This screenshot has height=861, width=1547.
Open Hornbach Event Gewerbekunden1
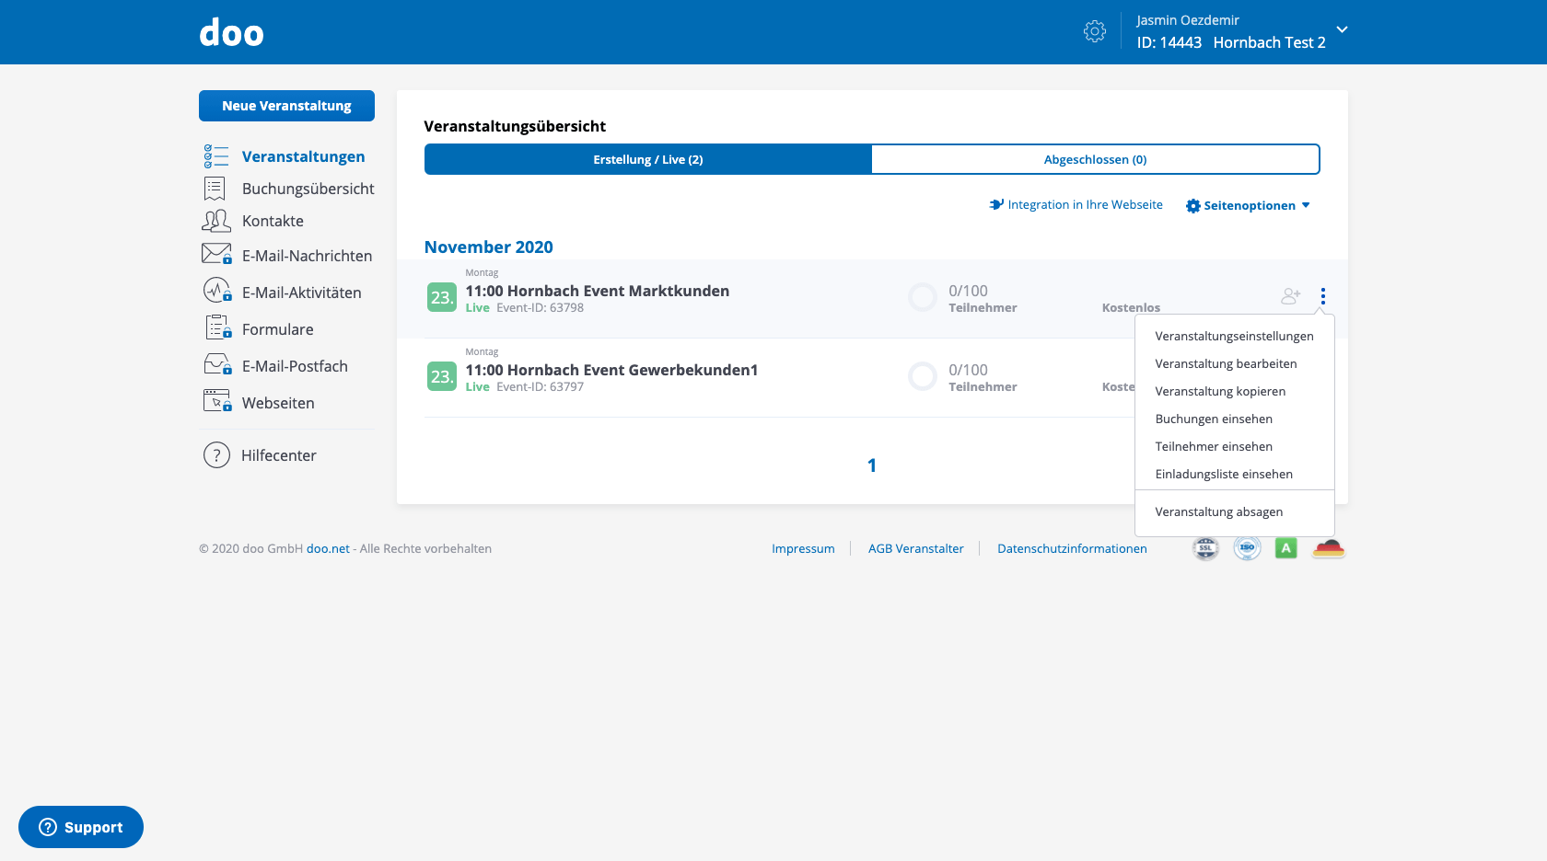tap(611, 370)
